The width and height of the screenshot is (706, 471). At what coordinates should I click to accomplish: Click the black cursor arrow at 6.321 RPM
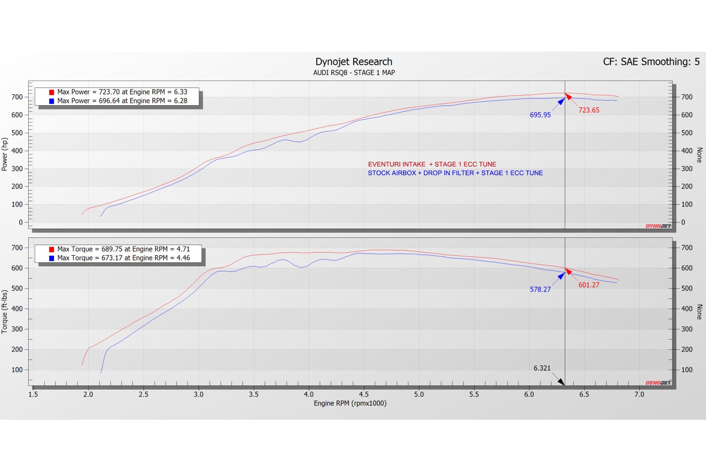click(x=561, y=382)
